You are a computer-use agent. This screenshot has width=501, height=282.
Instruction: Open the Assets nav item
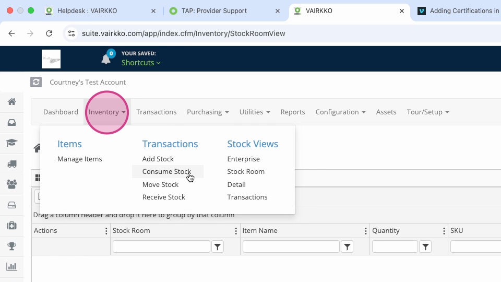point(386,112)
